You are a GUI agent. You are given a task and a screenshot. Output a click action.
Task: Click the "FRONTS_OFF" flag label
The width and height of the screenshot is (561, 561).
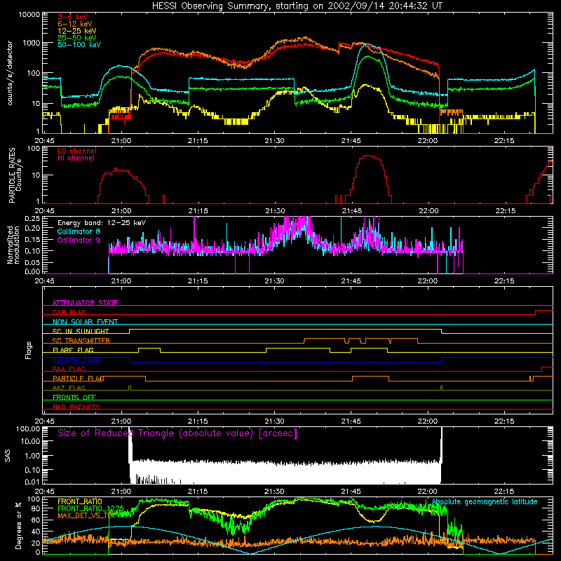(x=74, y=397)
